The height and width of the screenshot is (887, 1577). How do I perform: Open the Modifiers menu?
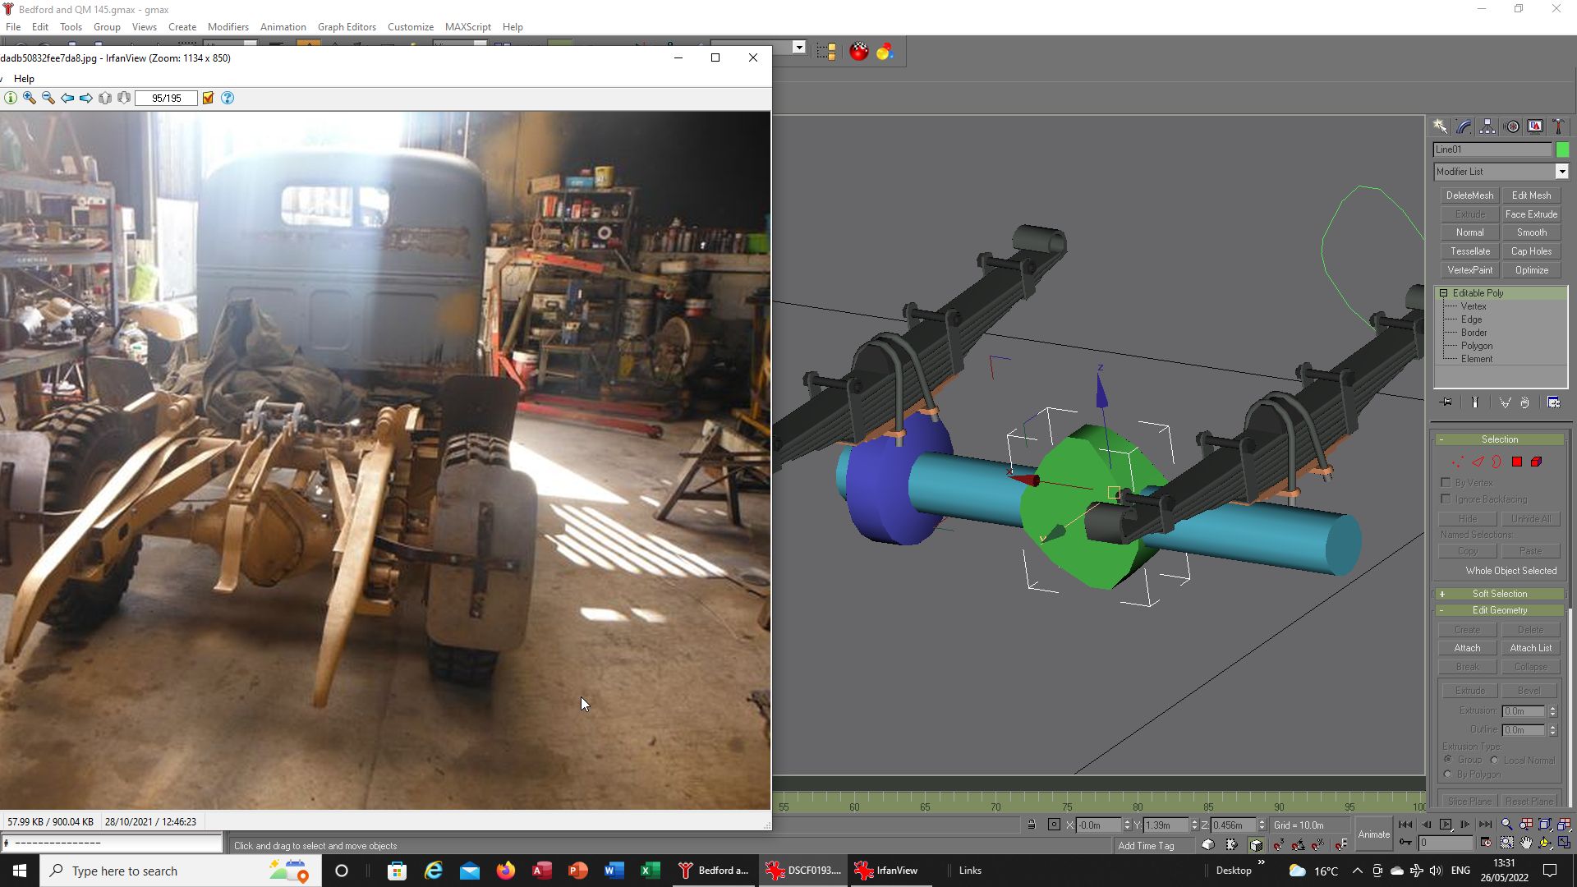(228, 27)
